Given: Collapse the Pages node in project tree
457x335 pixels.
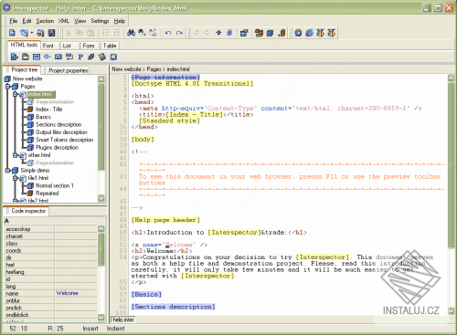Looking at the screenshot, I should [7, 87].
